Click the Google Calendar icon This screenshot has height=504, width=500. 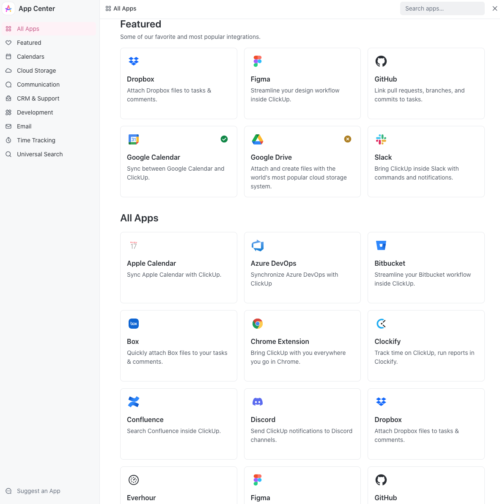134,139
